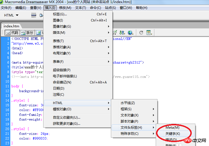The width and height of the screenshot is (209, 146).
Task: Click the Dreamweaver app icon in title bar
Action: (x=1, y=2)
